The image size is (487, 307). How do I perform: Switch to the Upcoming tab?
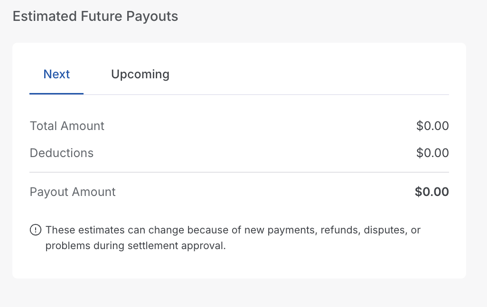(140, 74)
